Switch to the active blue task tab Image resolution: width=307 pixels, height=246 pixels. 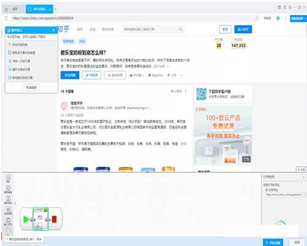pyautogui.click(x=39, y=9)
